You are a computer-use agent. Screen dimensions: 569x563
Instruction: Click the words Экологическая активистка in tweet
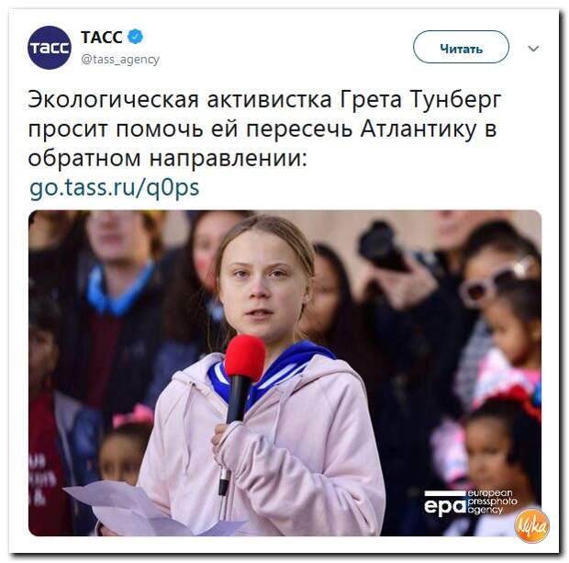click(180, 99)
